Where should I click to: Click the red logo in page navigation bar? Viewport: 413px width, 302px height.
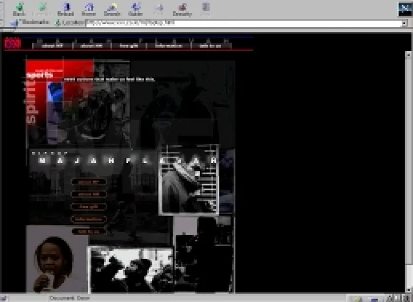(x=12, y=44)
